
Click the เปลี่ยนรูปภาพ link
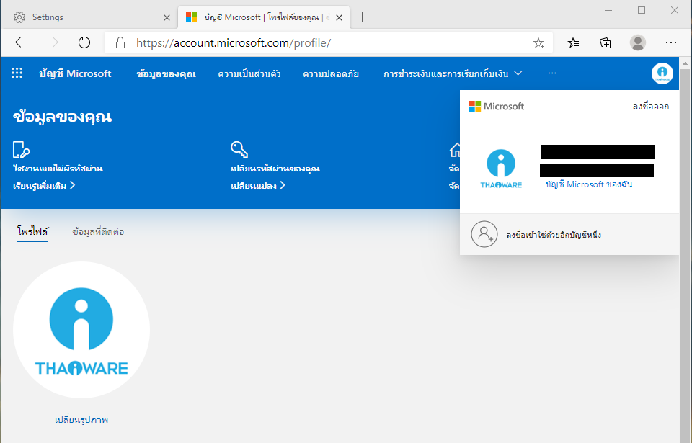tap(81, 419)
